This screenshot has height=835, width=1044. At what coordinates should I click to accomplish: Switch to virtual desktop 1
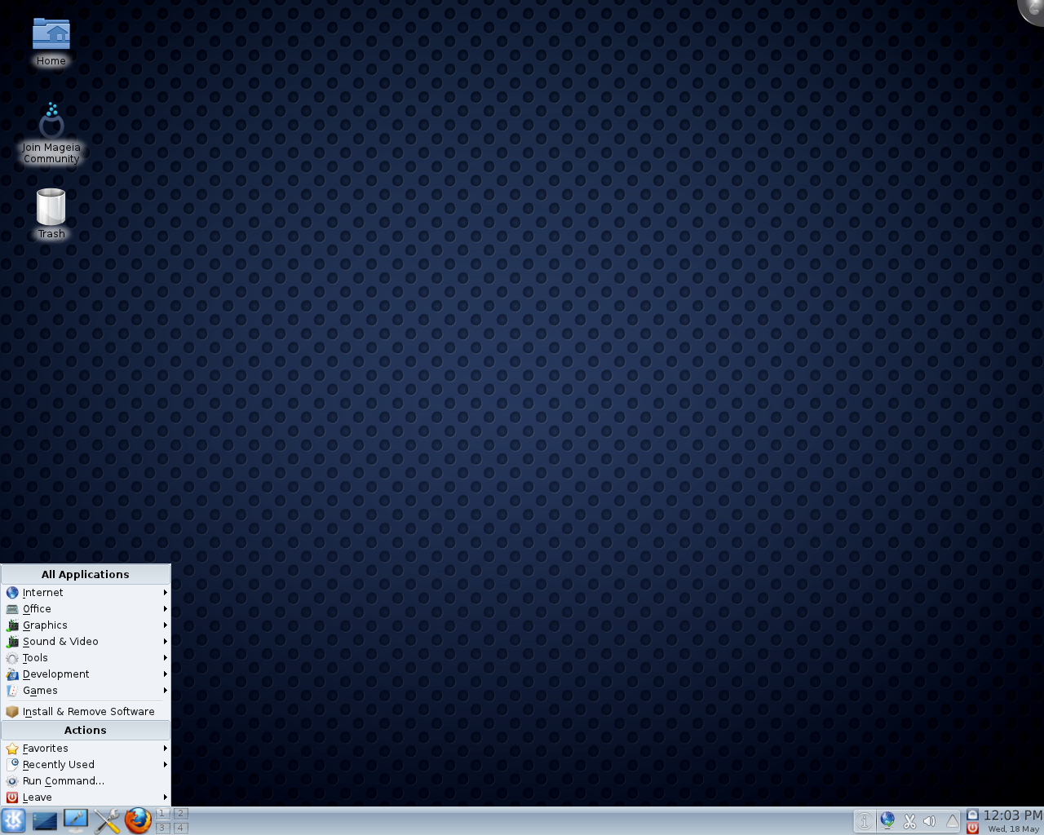(162, 814)
